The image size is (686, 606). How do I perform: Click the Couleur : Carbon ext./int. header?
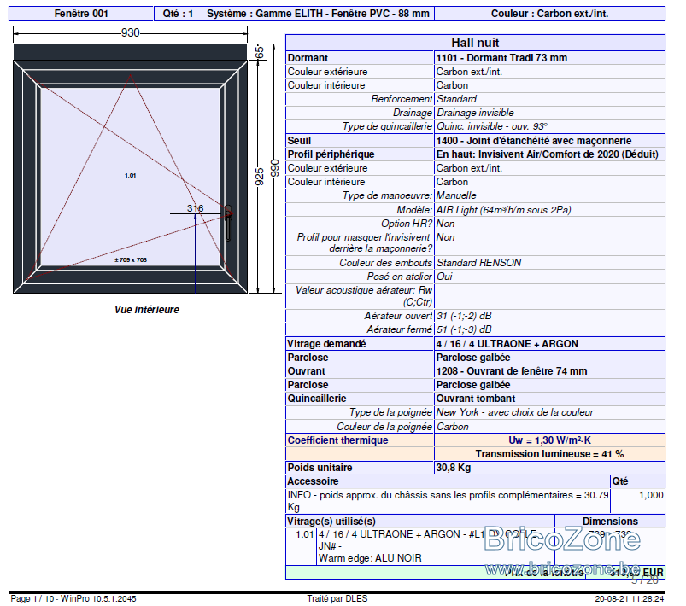pyautogui.click(x=549, y=14)
